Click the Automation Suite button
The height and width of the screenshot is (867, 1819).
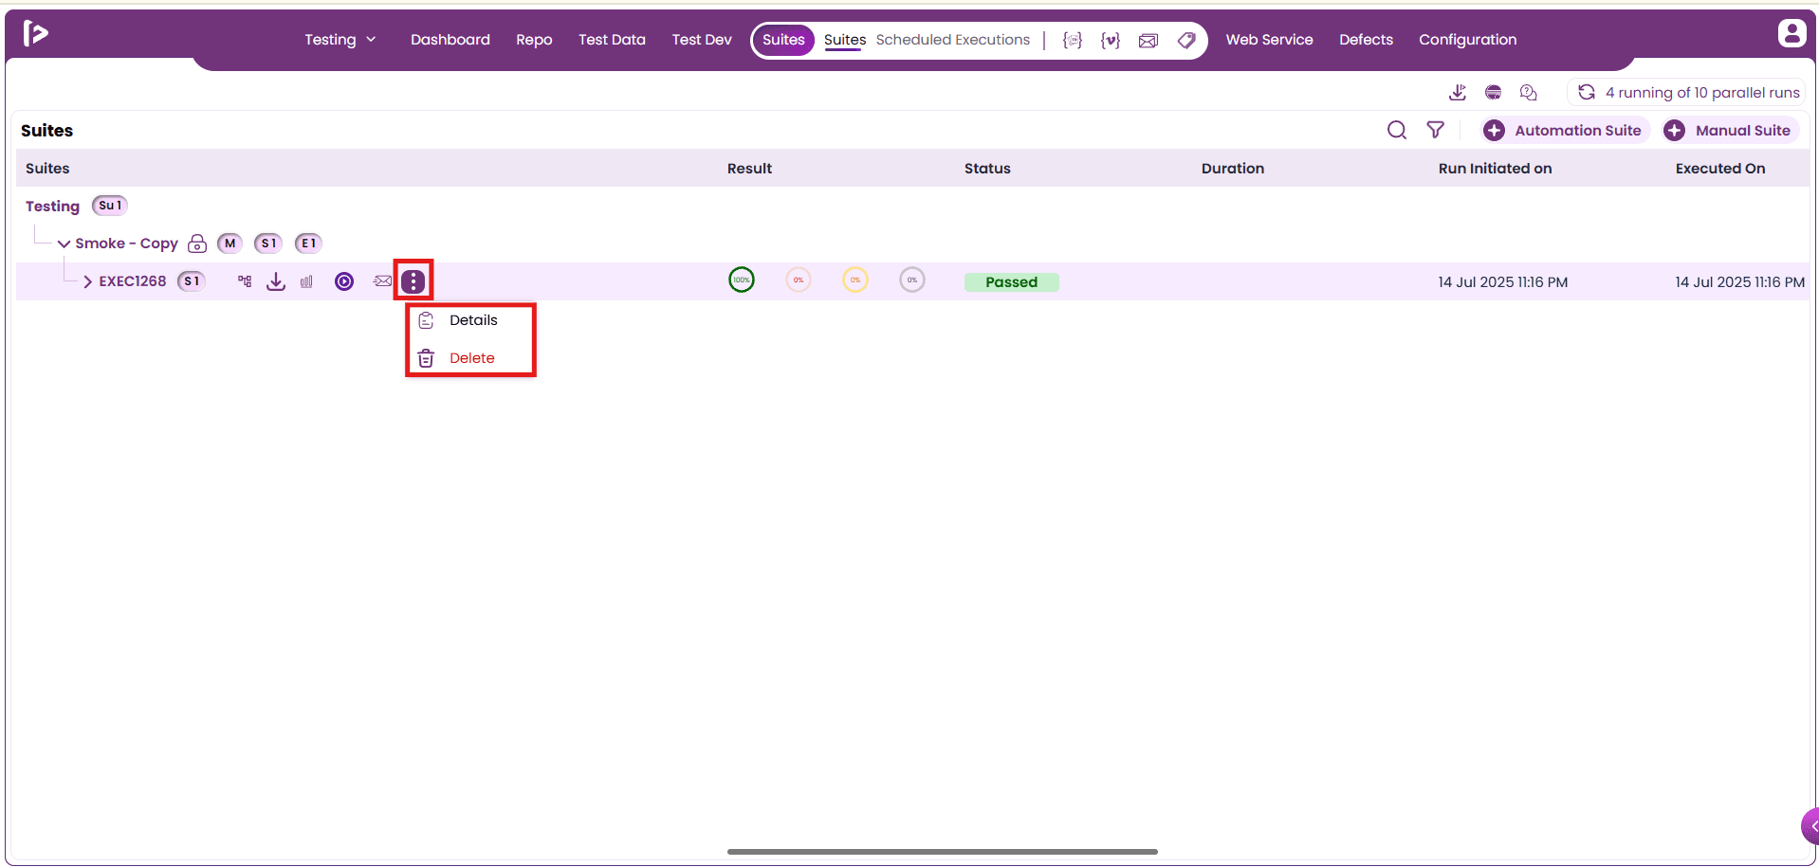pos(1563,130)
